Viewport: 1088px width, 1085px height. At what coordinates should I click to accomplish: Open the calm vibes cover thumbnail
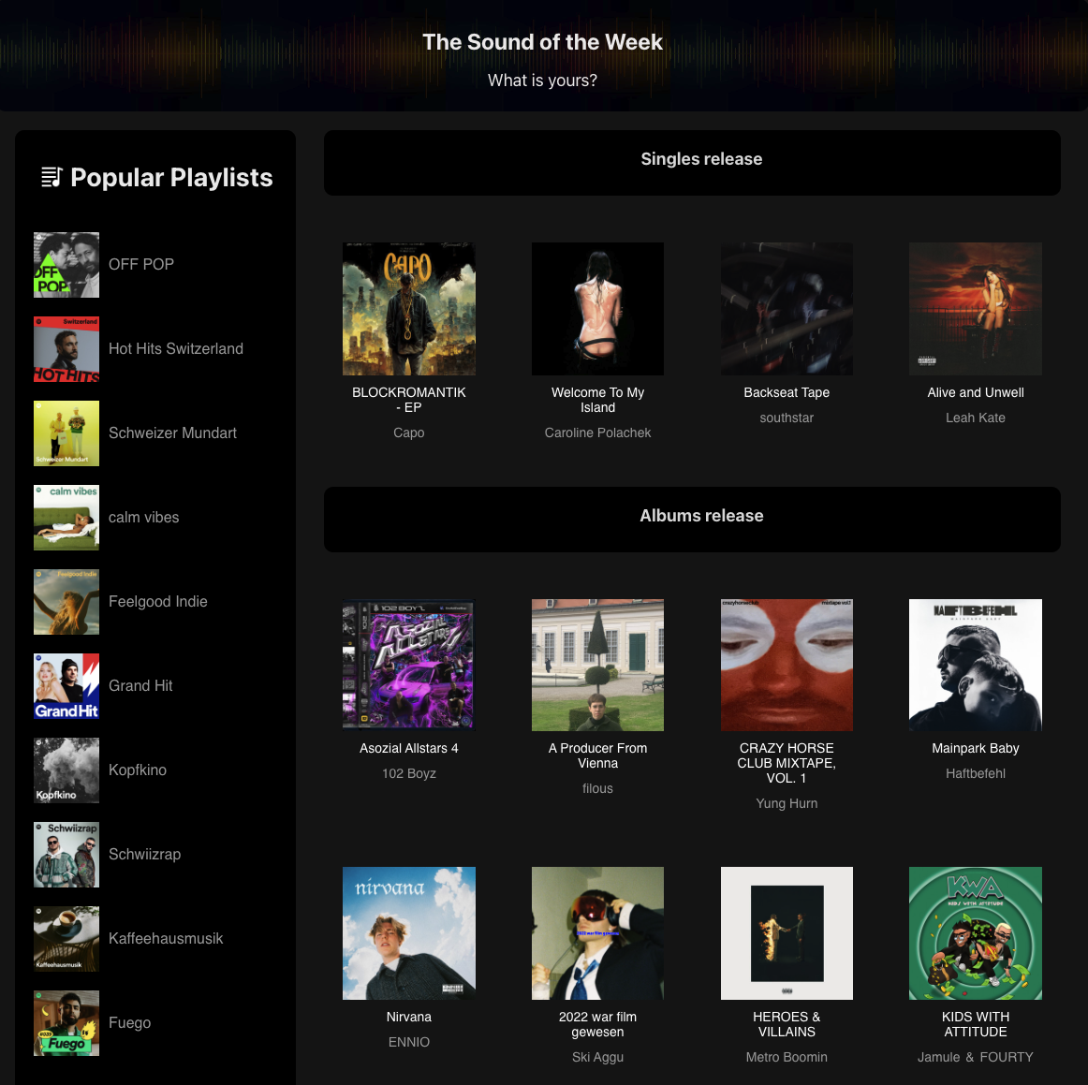66,518
